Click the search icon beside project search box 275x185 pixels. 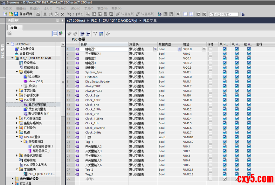[243, 14]
